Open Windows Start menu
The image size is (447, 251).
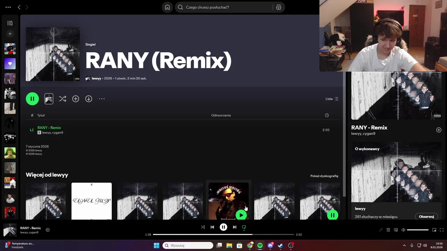coord(156,245)
